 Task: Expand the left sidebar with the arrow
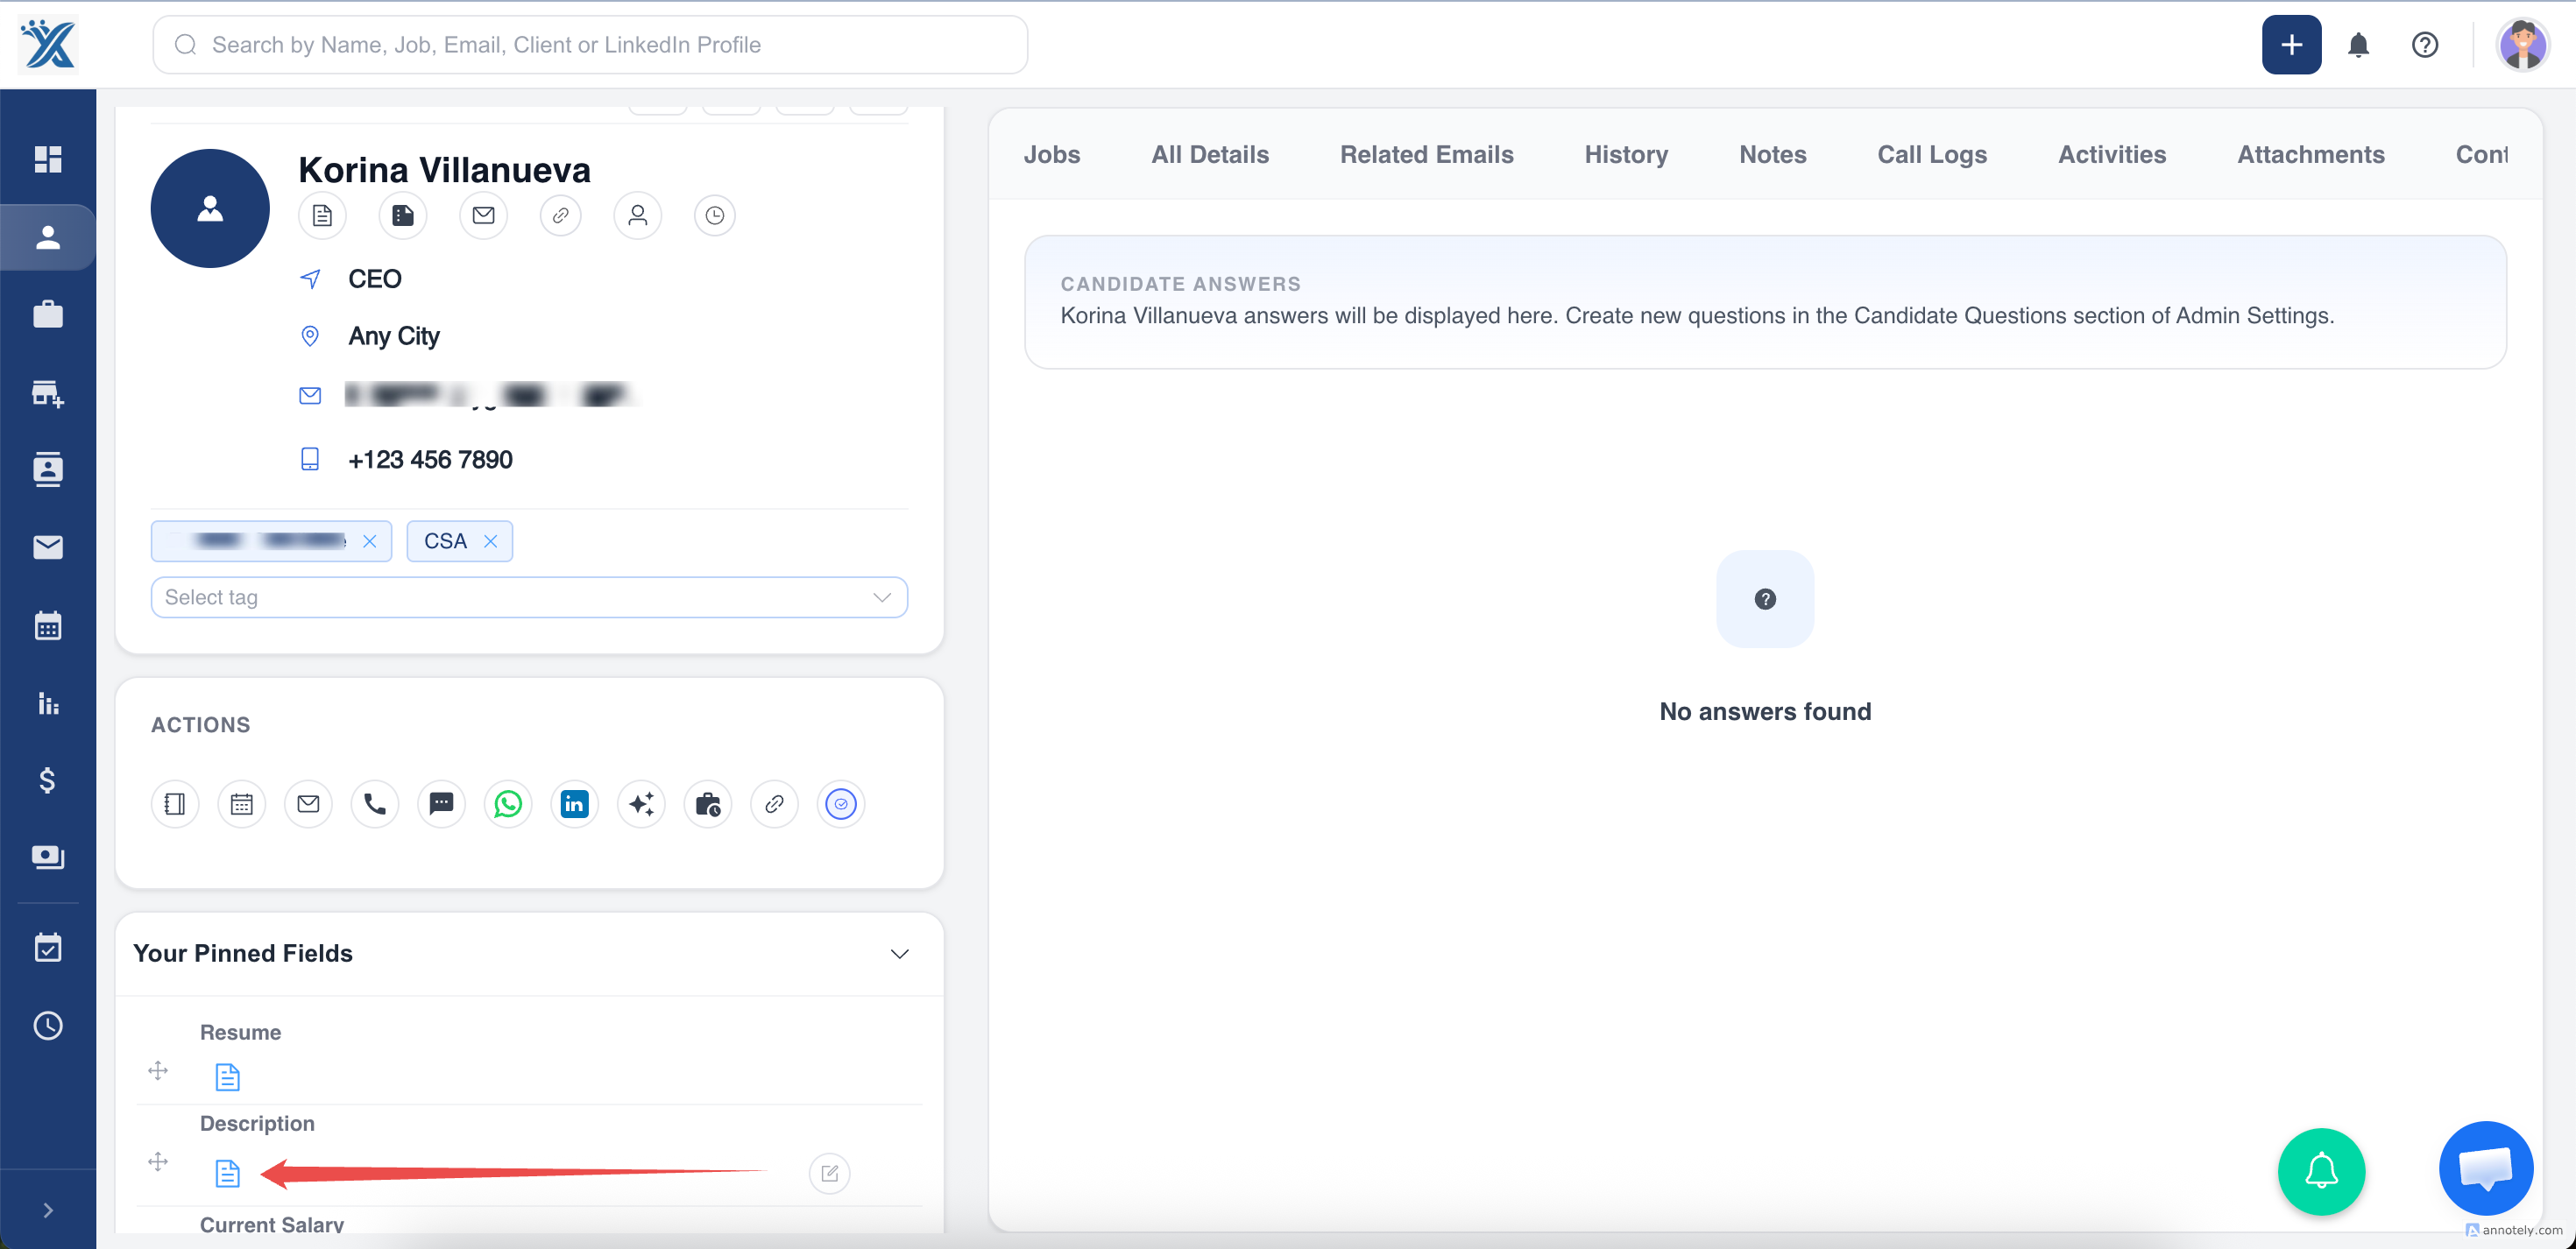(x=48, y=1210)
